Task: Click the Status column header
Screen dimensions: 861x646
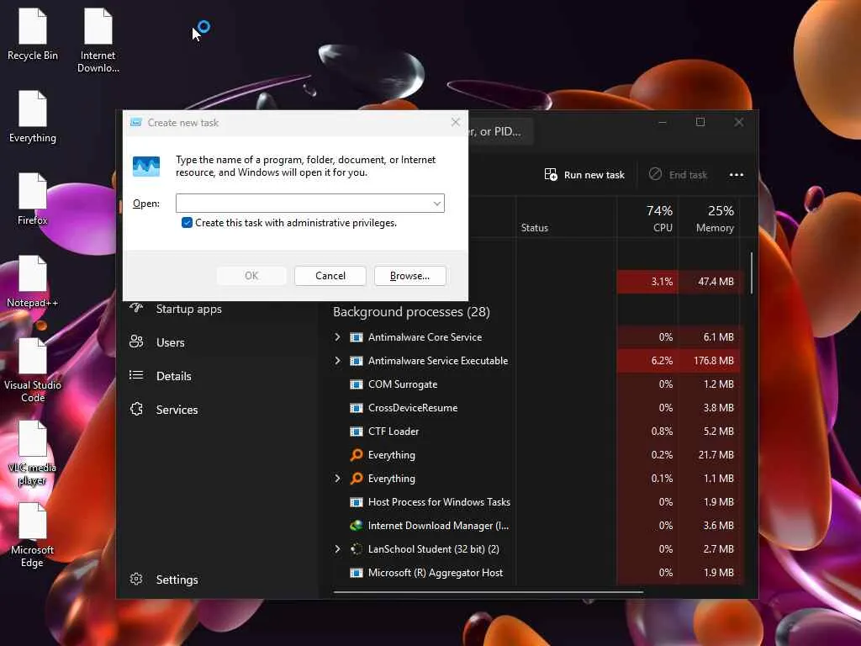Action: (566, 218)
